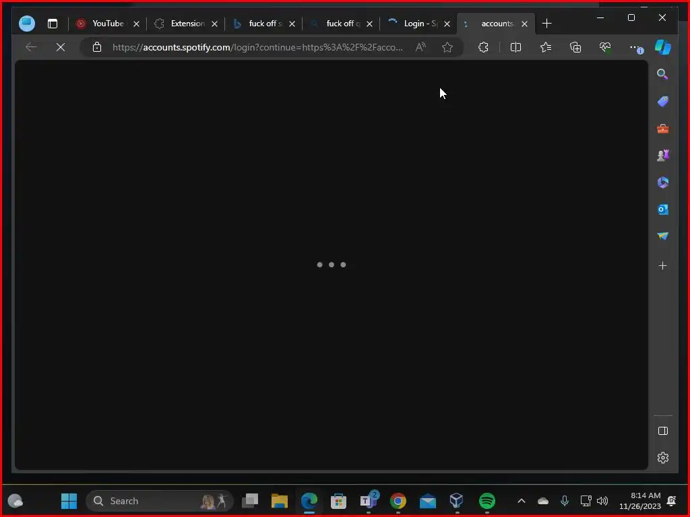Open network display tray icon
The width and height of the screenshot is (690, 517).
(586, 501)
